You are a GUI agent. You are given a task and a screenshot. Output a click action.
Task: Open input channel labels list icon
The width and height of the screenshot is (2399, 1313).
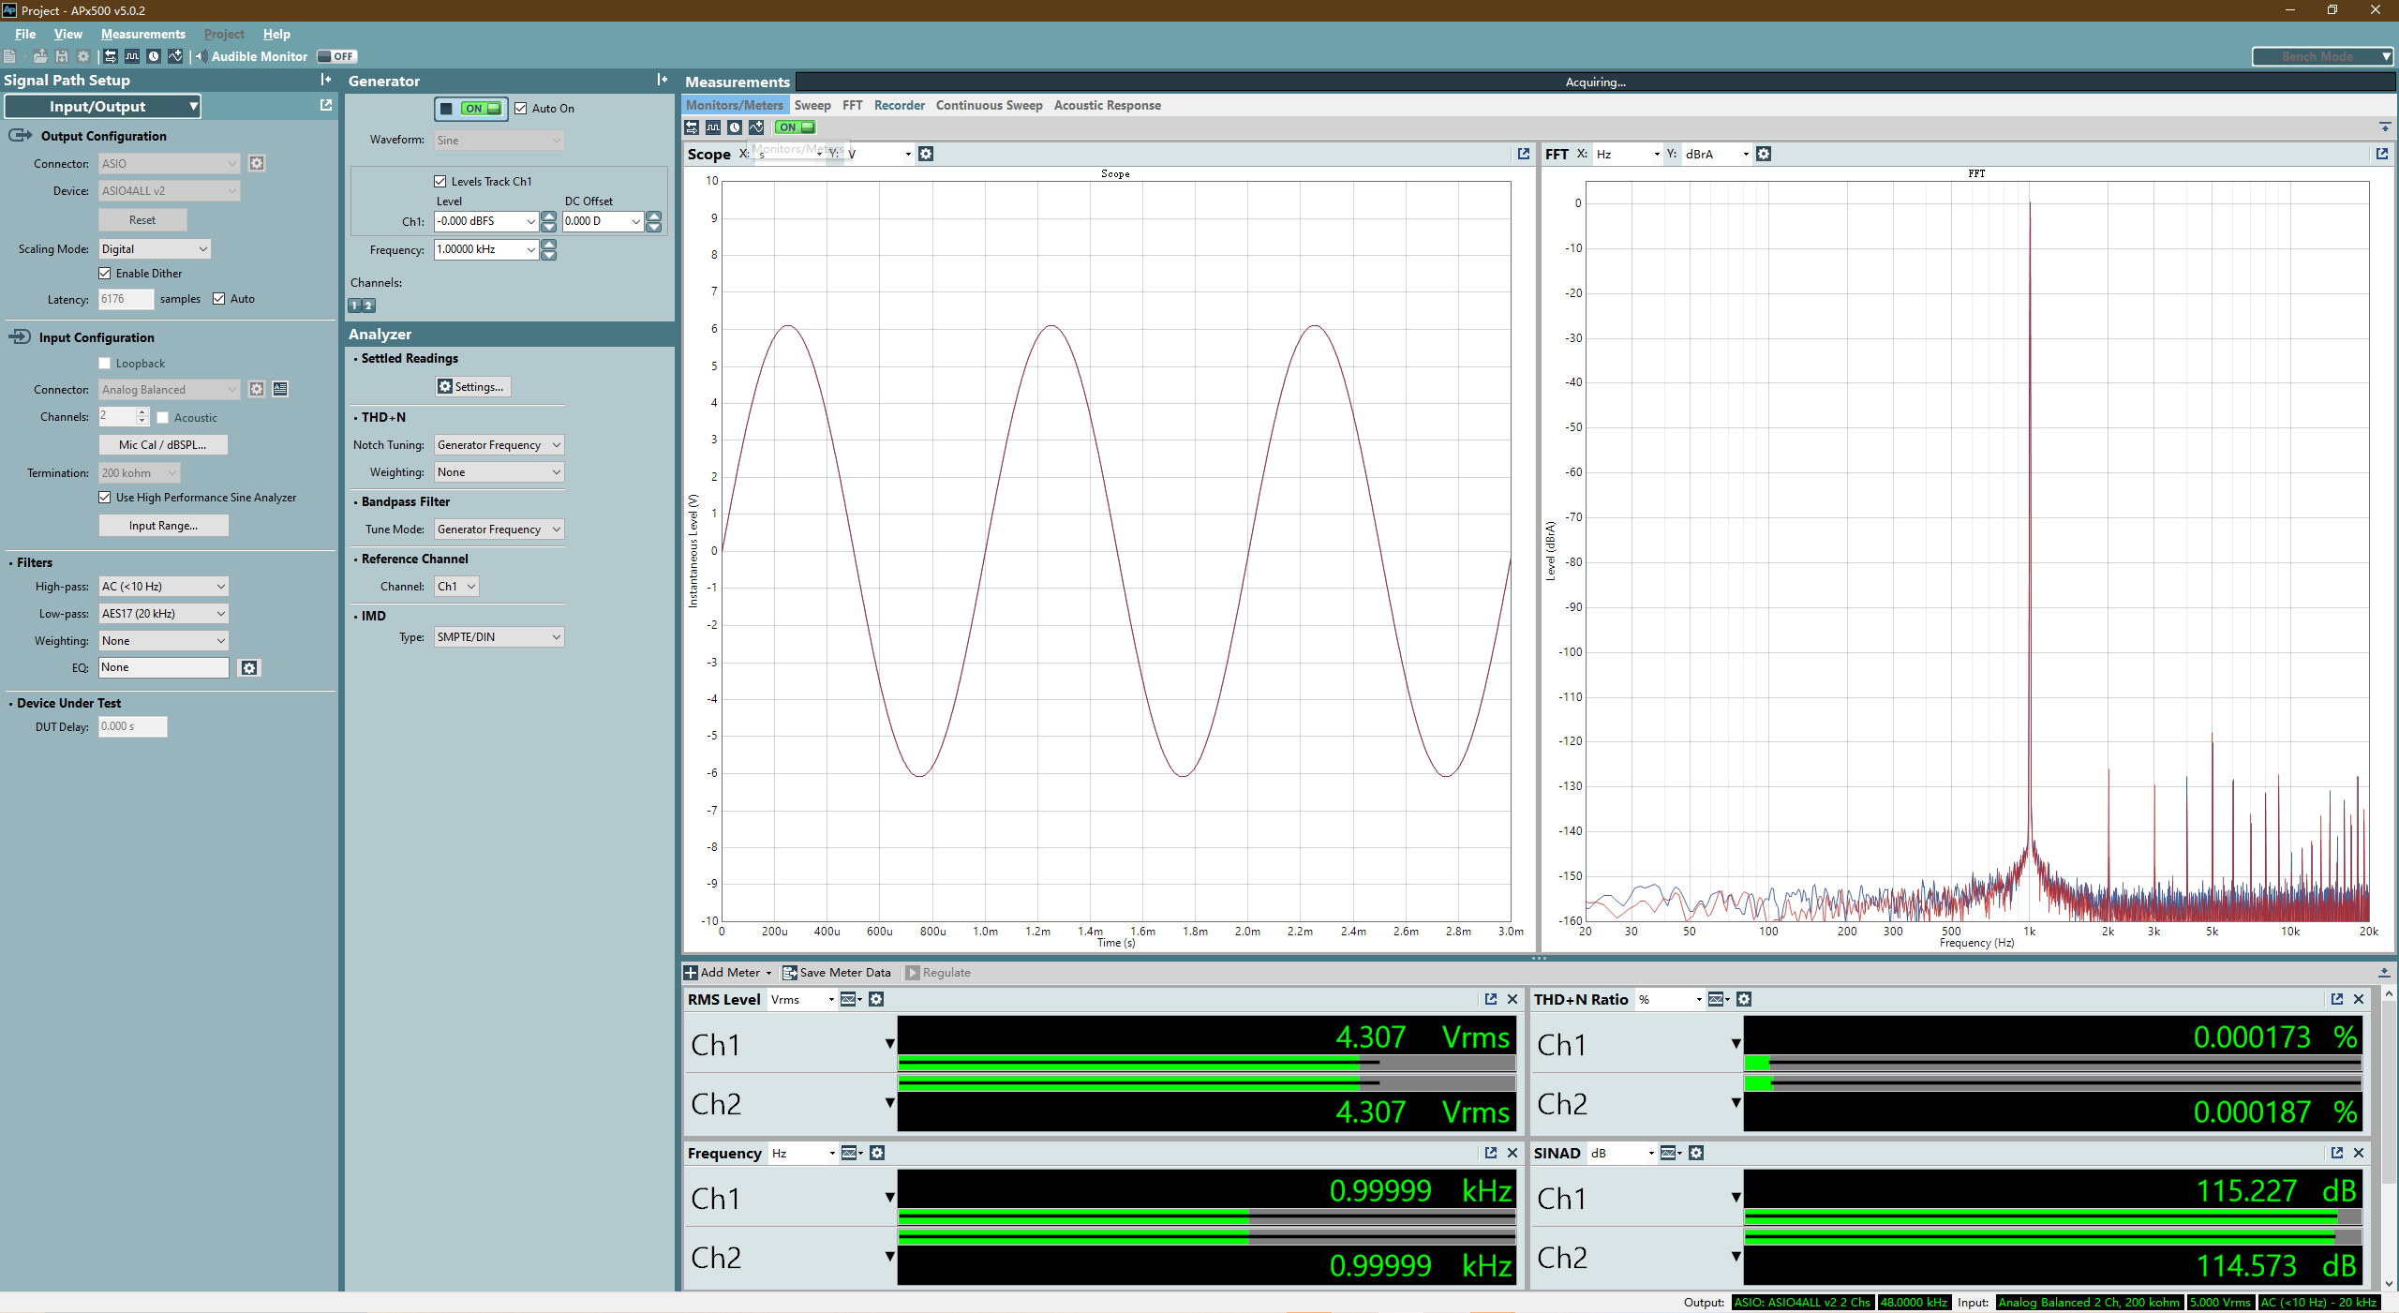click(280, 389)
